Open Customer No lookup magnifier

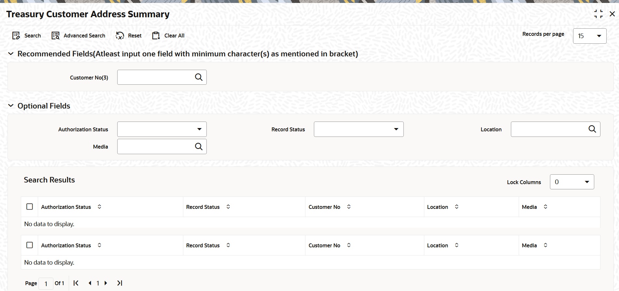pyautogui.click(x=199, y=77)
